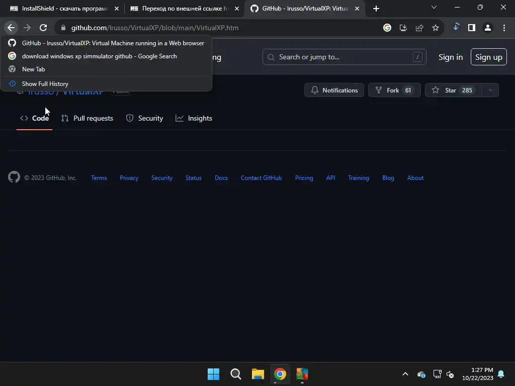Click the slash shortcut key hint in search
The height and width of the screenshot is (386, 515).
tap(417, 57)
